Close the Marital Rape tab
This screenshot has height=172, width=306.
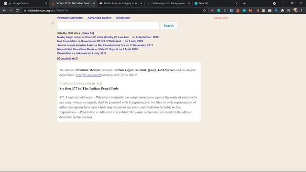coord(142,3)
